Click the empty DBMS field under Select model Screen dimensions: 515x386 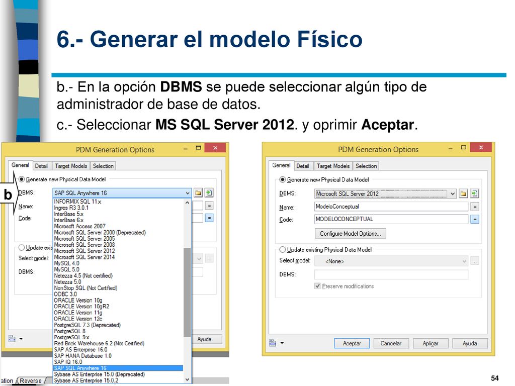(391, 274)
